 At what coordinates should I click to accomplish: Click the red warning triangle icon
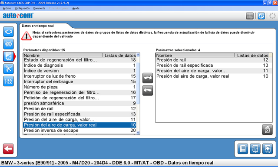click(x=26, y=36)
